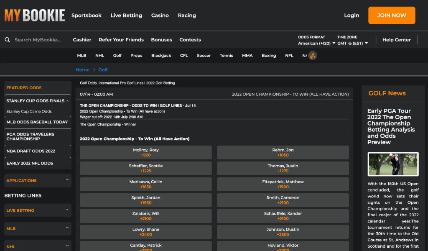This screenshot has height=251, width=428.
Task: Select the Tennis tab
Action: point(226,56)
